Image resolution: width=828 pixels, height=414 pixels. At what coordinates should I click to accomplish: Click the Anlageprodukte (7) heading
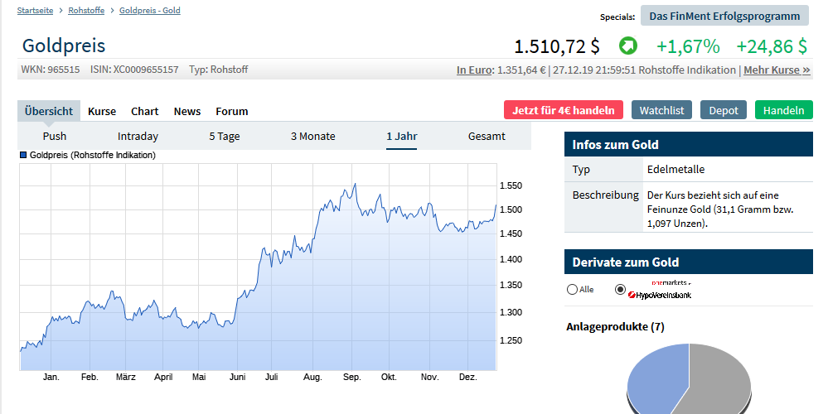(x=615, y=326)
